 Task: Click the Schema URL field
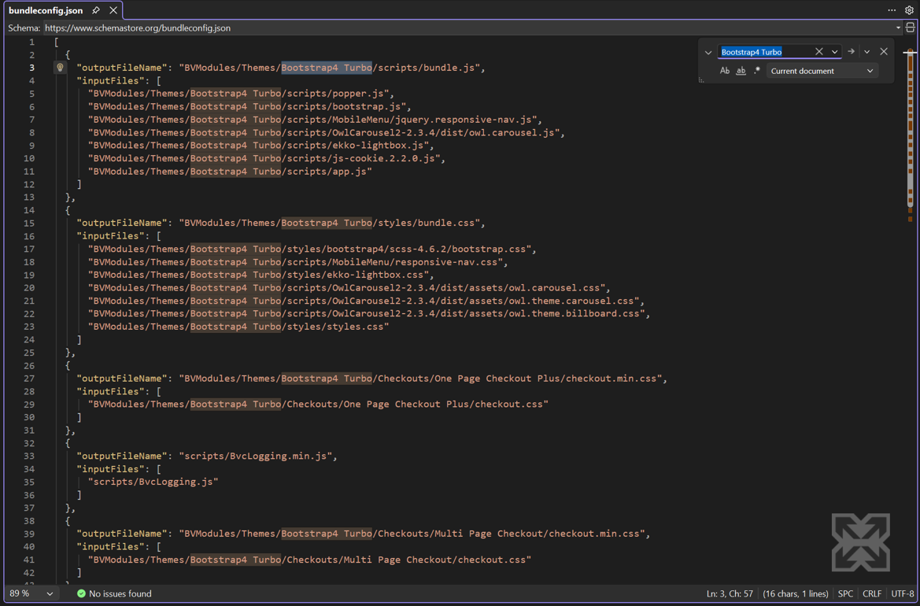(x=469, y=28)
